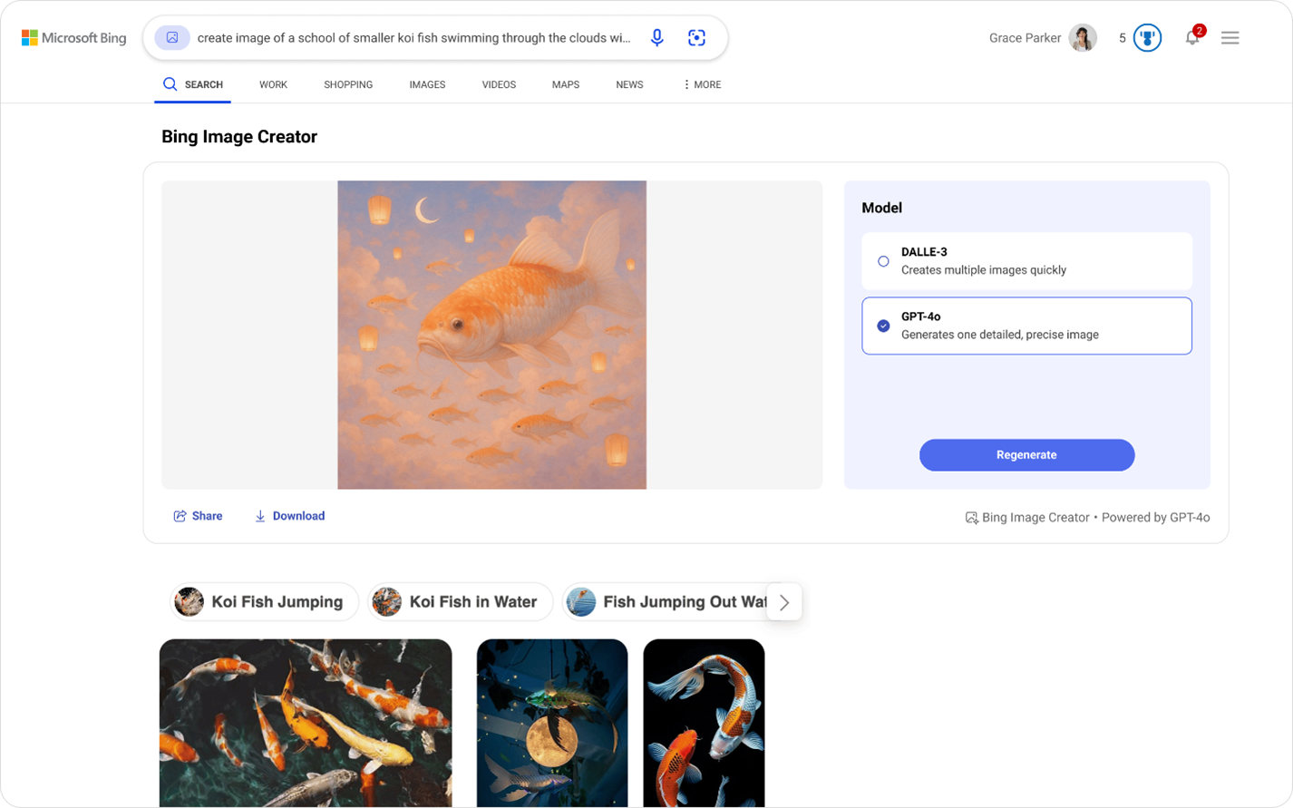Download the generated image
This screenshot has height=808, width=1293.
point(289,516)
